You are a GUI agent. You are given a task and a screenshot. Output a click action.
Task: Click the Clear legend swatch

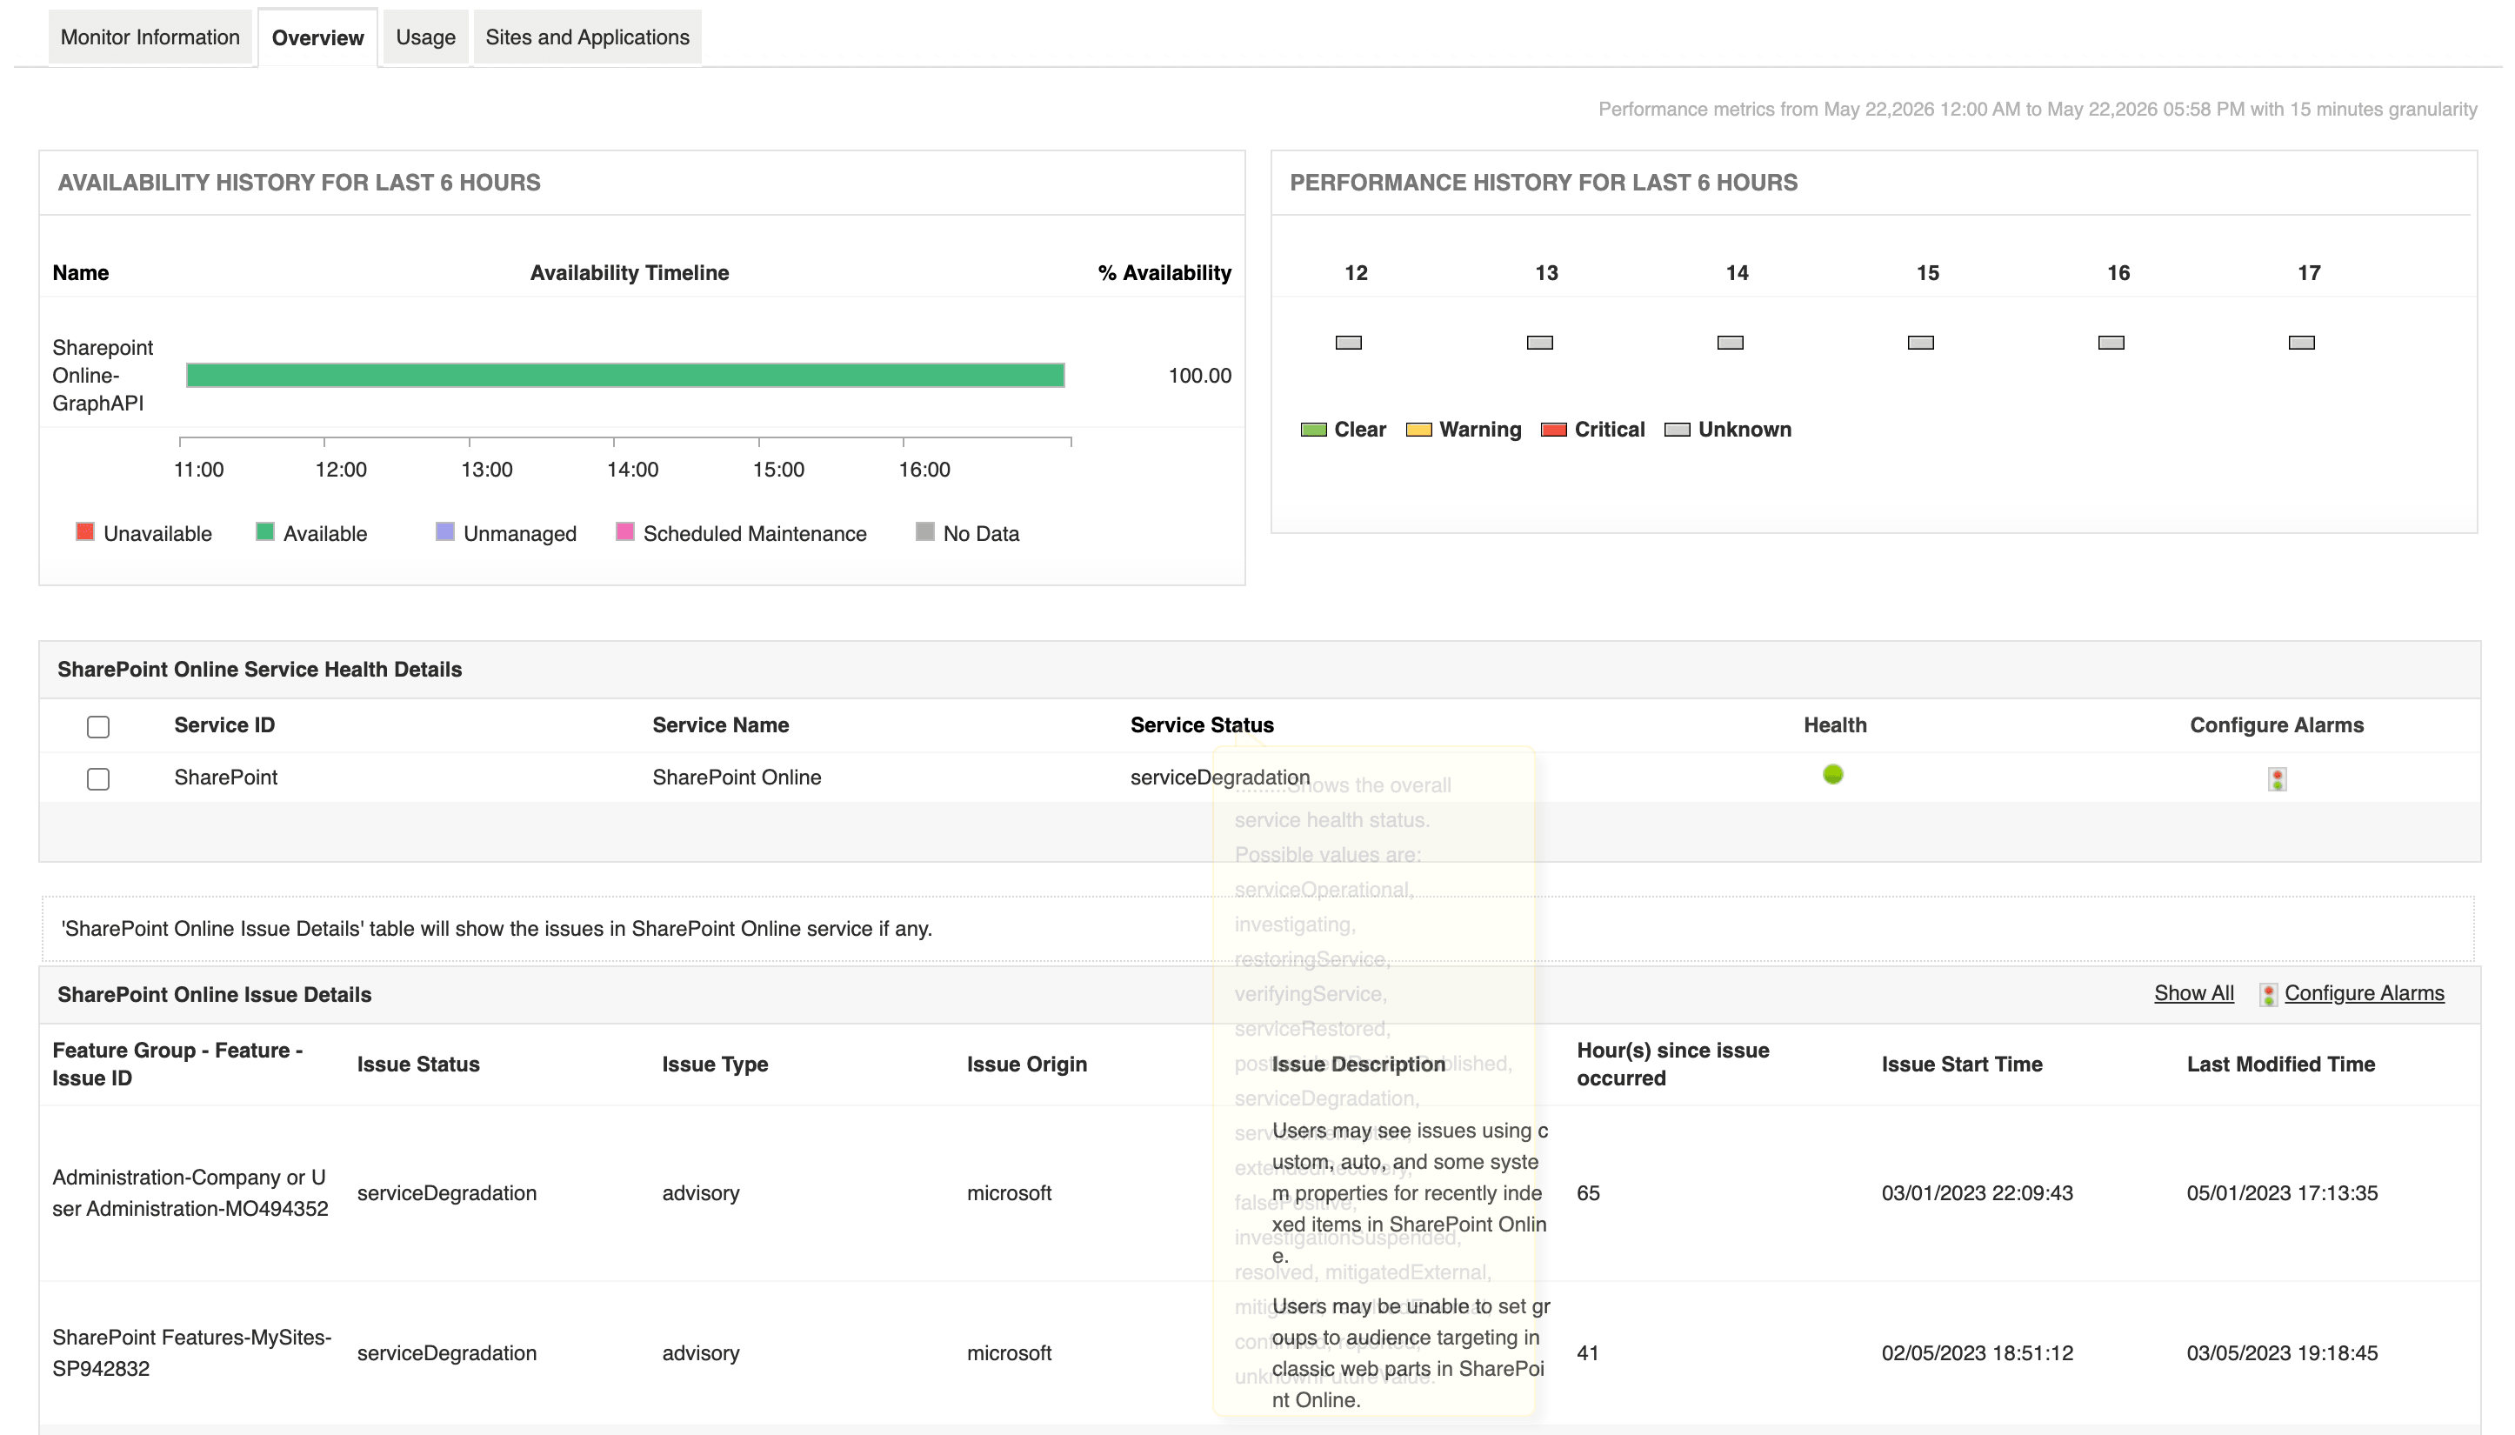(1314, 430)
